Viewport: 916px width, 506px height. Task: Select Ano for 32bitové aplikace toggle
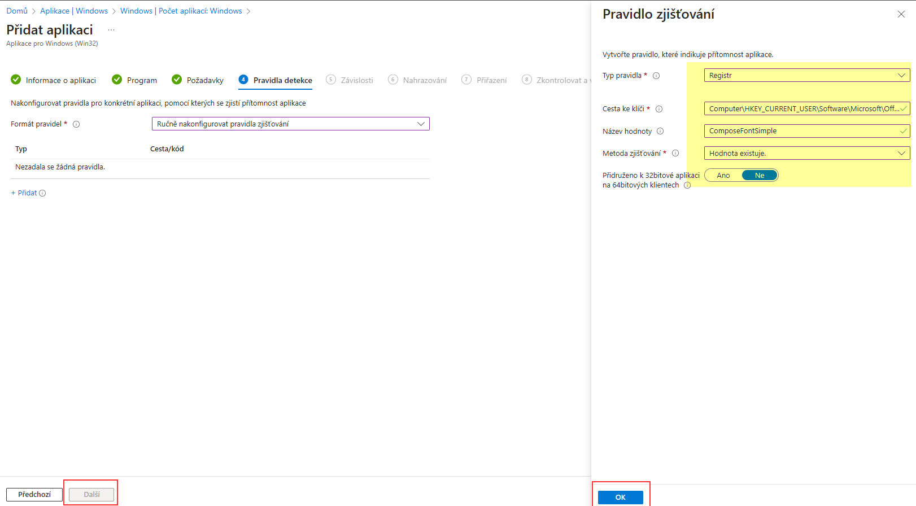click(723, 176)
